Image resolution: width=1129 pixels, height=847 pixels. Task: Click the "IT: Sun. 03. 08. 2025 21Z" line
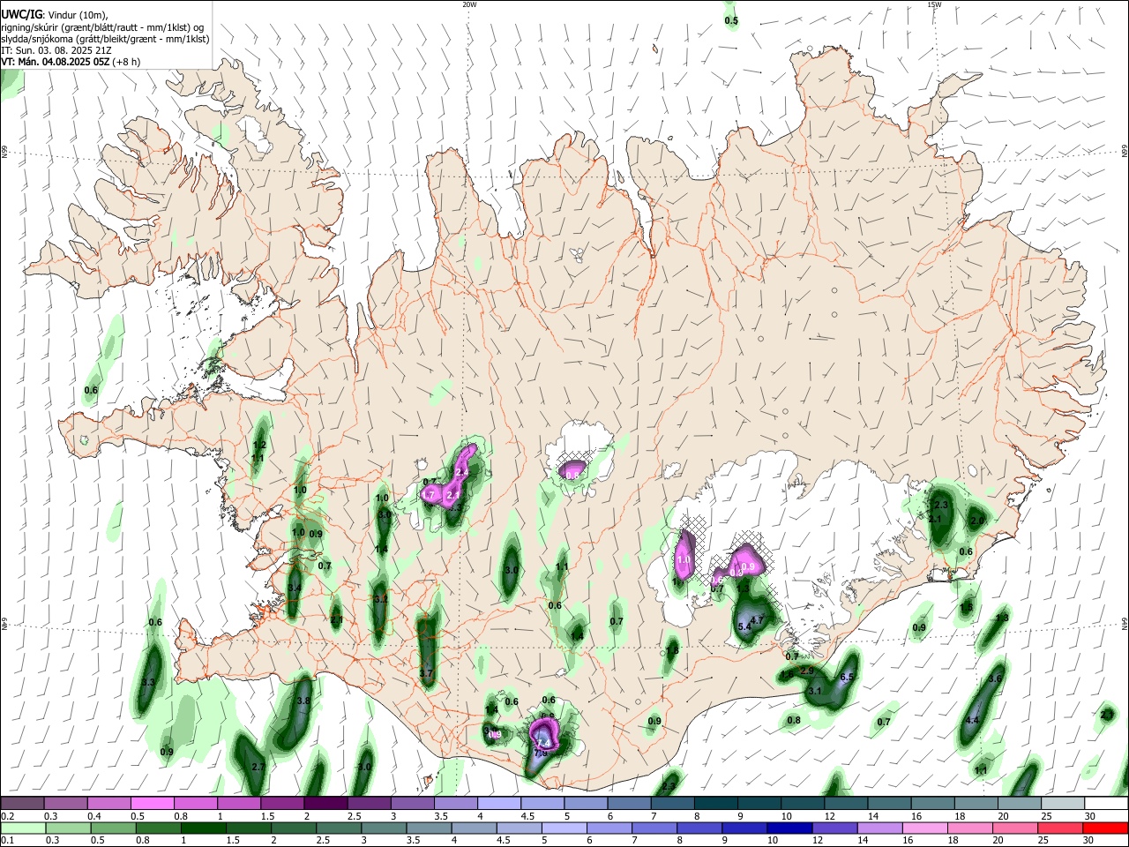[x=56, y=50]
